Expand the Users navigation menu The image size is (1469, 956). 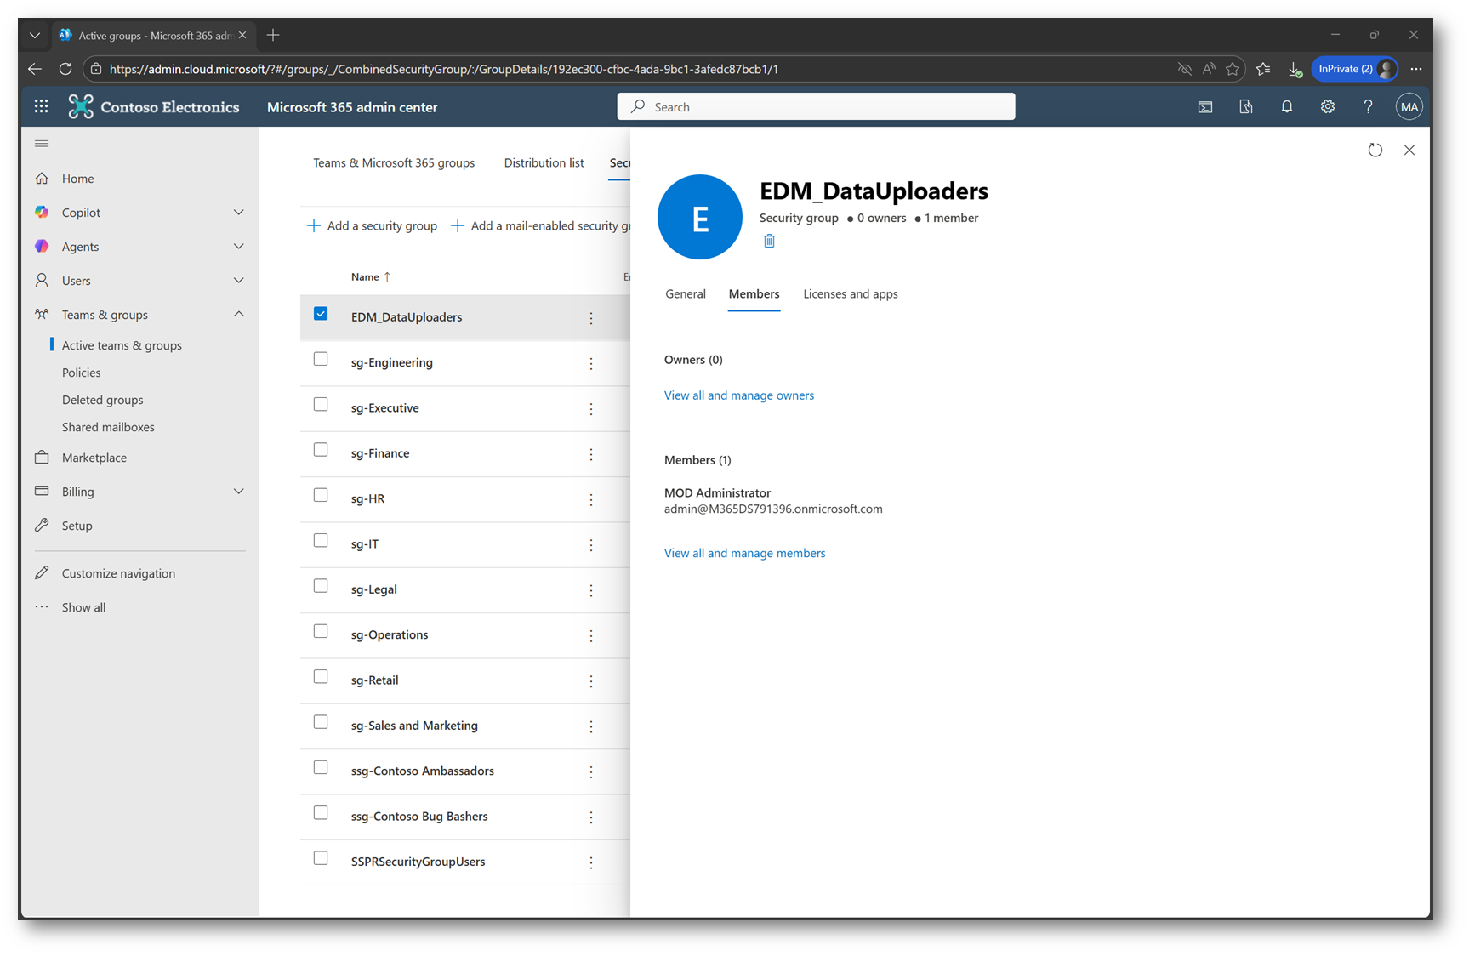pyautogui.click(x=239, y=281)
